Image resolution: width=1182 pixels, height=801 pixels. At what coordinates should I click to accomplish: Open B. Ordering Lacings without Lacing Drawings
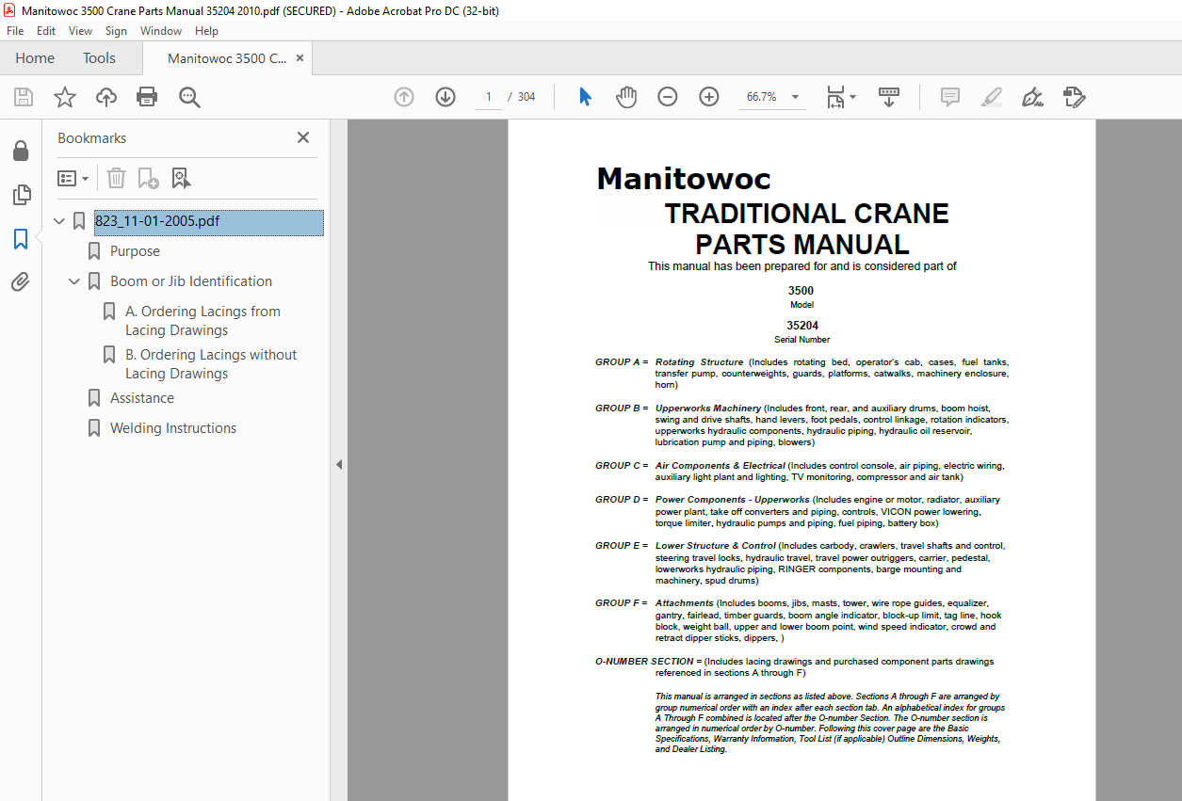211,364
